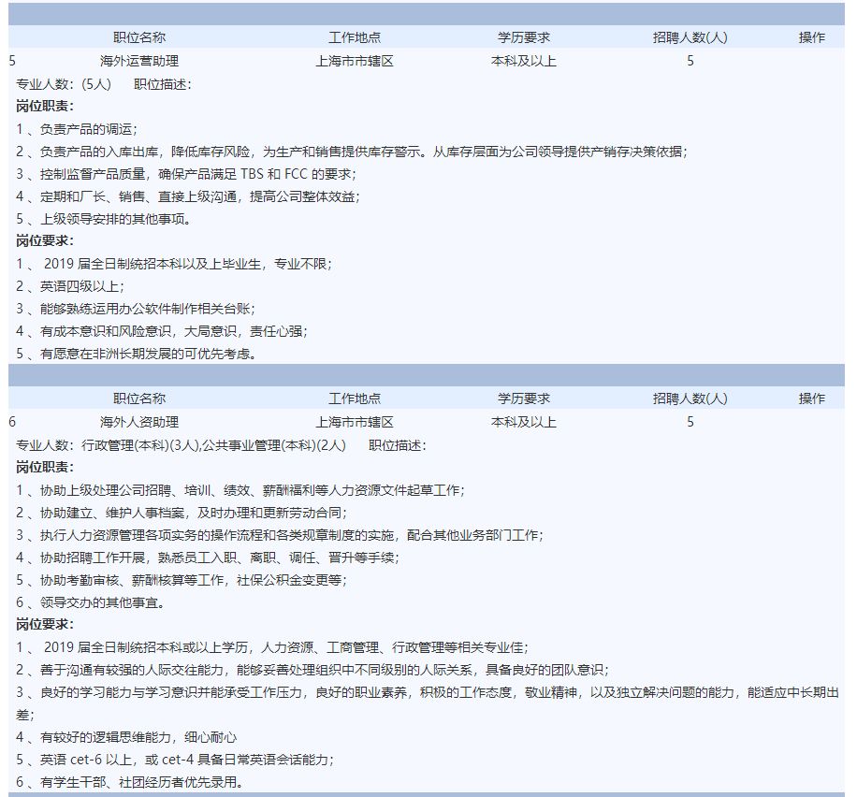This screenshot has width=857, height=797.
Task: Click 上海市市辖区 for the 海外运营助理 position
Action: coord(354,62)
